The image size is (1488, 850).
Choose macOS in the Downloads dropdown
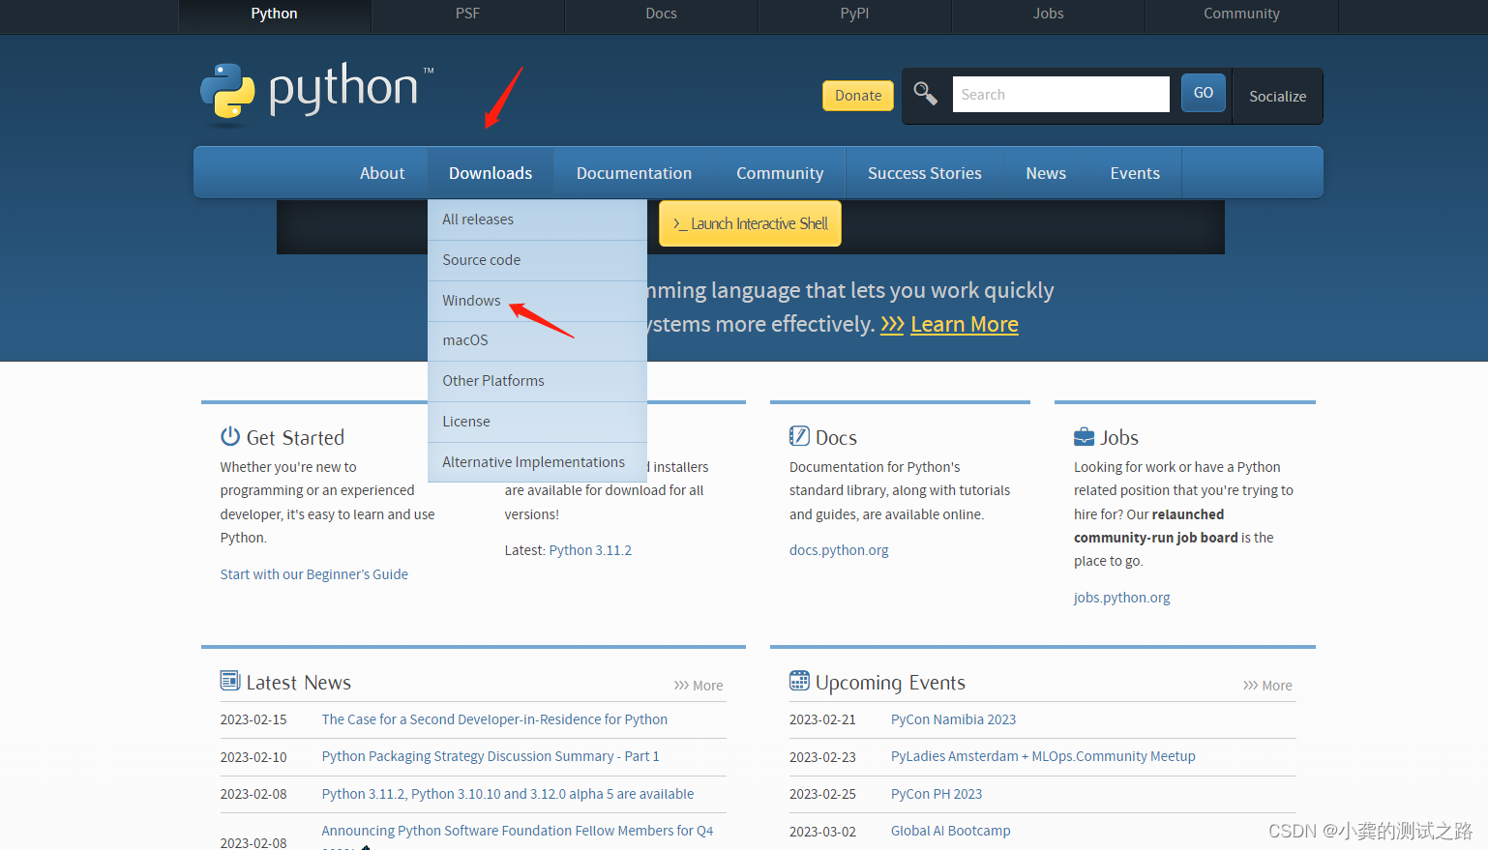(x=537, y=340)
